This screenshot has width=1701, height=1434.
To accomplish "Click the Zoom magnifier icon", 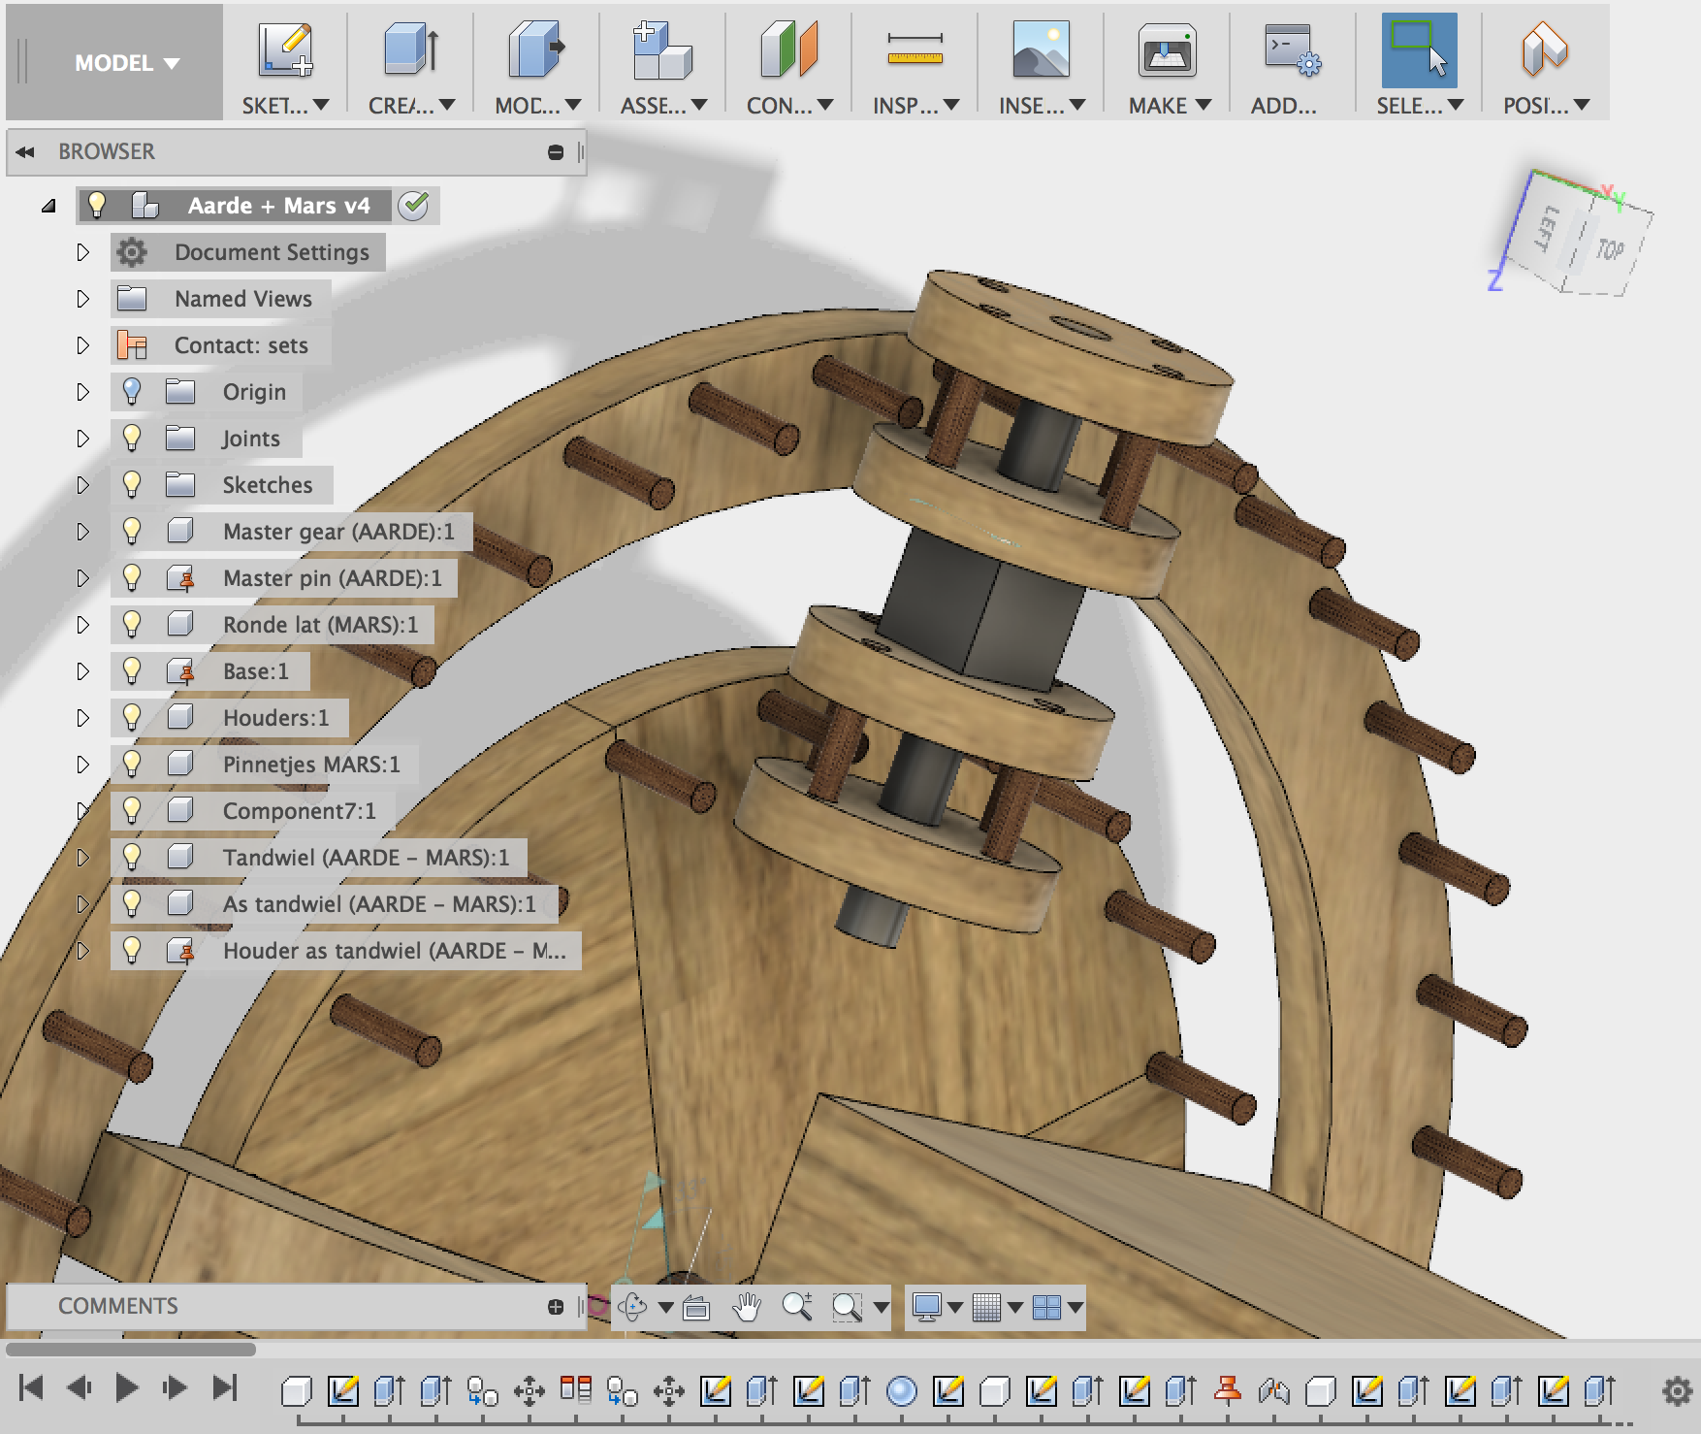I will pyautogui.click(x=797, y=1306).
